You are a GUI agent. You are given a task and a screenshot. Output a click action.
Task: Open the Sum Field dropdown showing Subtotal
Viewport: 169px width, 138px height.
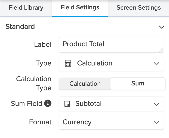click(x=111, y=104)
